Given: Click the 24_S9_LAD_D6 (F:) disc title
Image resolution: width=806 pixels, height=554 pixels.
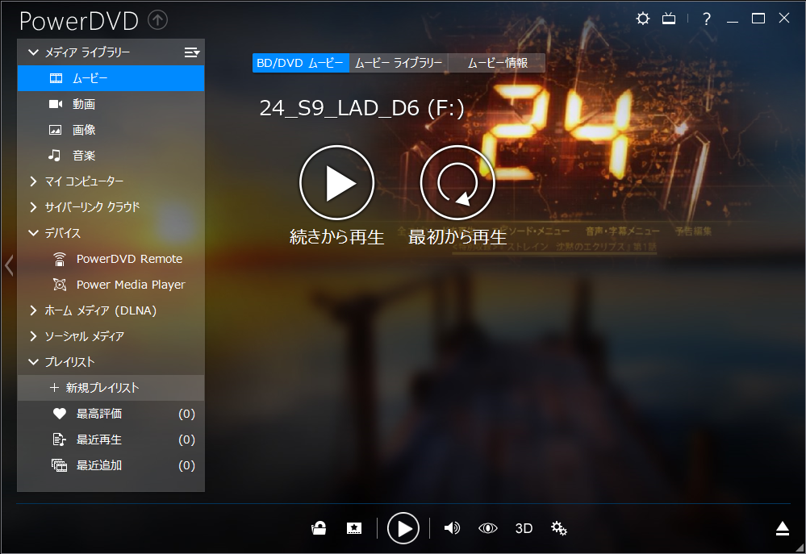Looking at the screenshot, I should (x=361, y=108).
